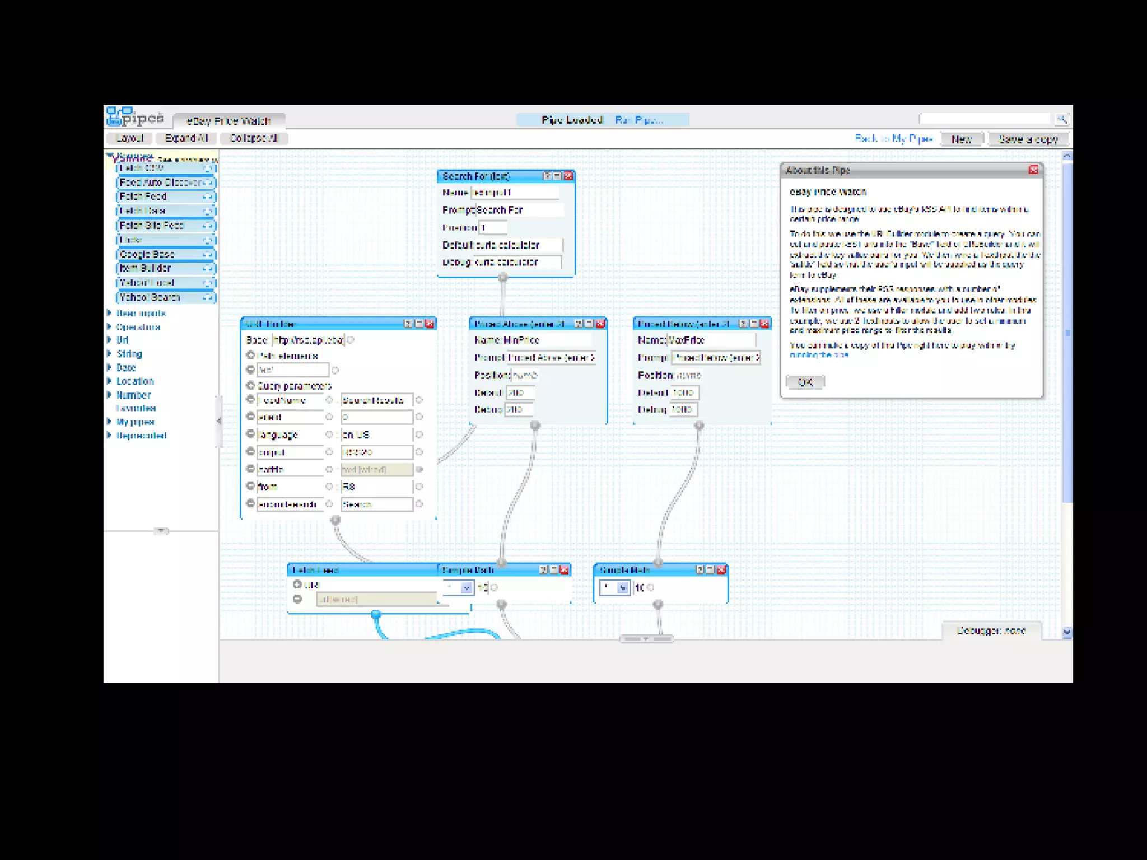Click the Base URL input field
Screen dimensions: 1147x860
[308, 340]
